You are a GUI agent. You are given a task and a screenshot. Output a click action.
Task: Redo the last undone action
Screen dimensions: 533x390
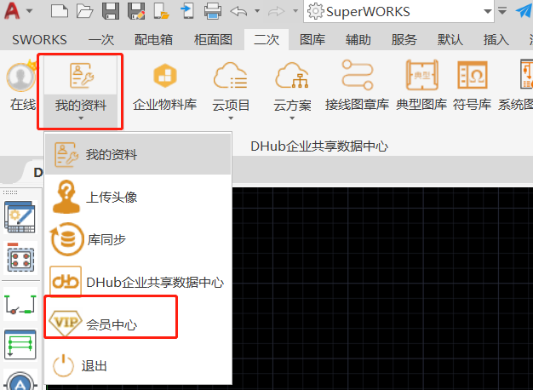click(x=276, y=12)
